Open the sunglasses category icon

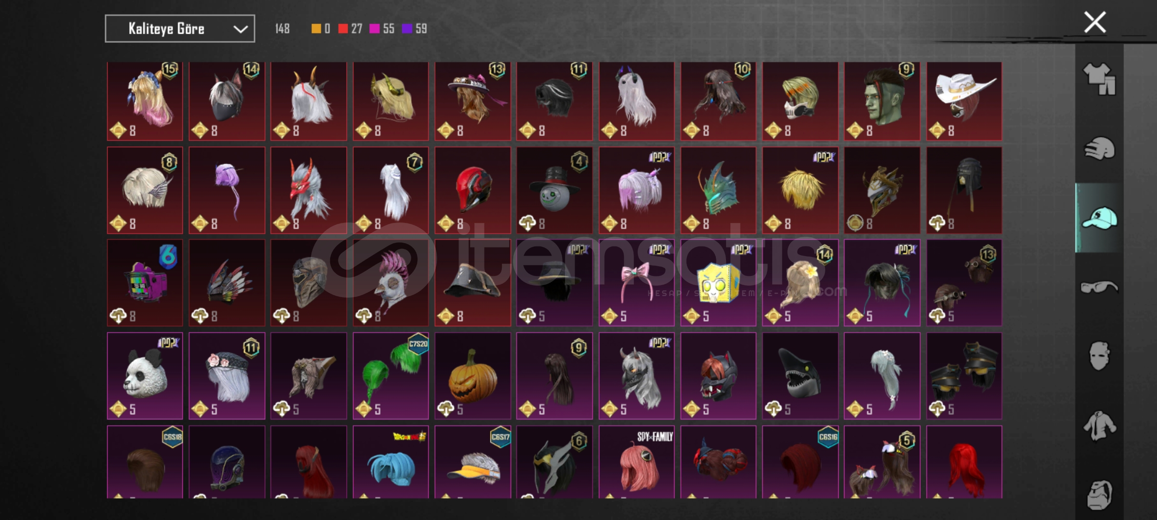click(x=1099, y=287)
